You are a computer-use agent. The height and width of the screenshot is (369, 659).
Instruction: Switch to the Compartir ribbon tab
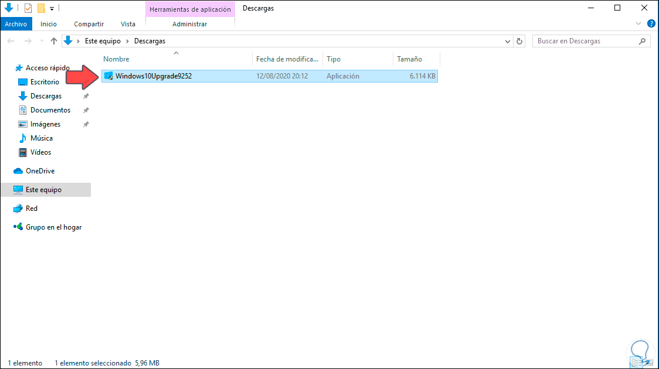(89, 24)
